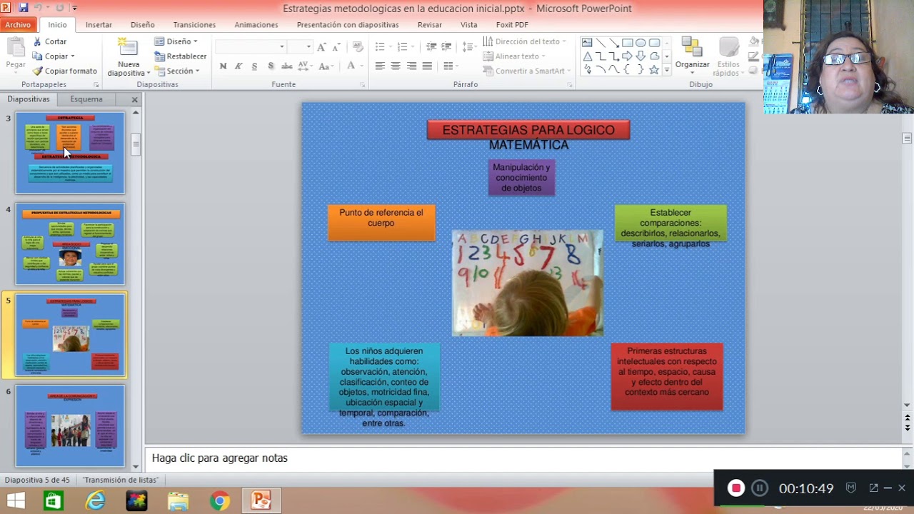This screenshot has height=514, width=914.
Task: Select the oval shape
Action: (641, 43)
